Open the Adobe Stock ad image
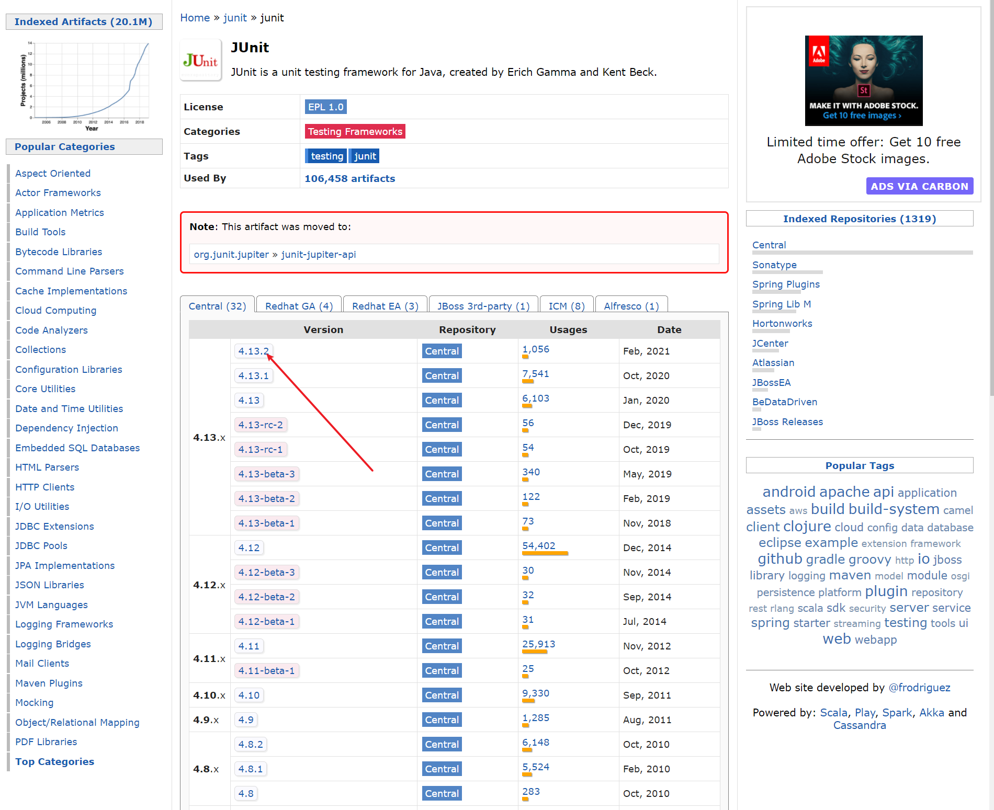Image resolution: width=994 pixels, height=810 pixels. [x=863, y=81]
